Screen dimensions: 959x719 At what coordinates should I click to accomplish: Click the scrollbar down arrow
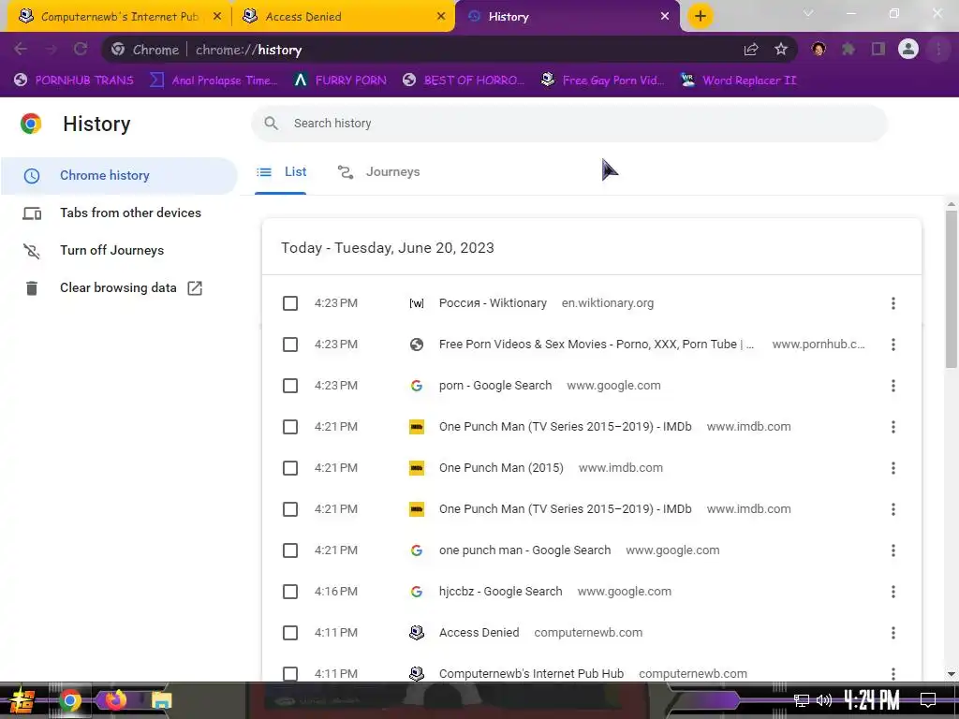click(952, 674)
